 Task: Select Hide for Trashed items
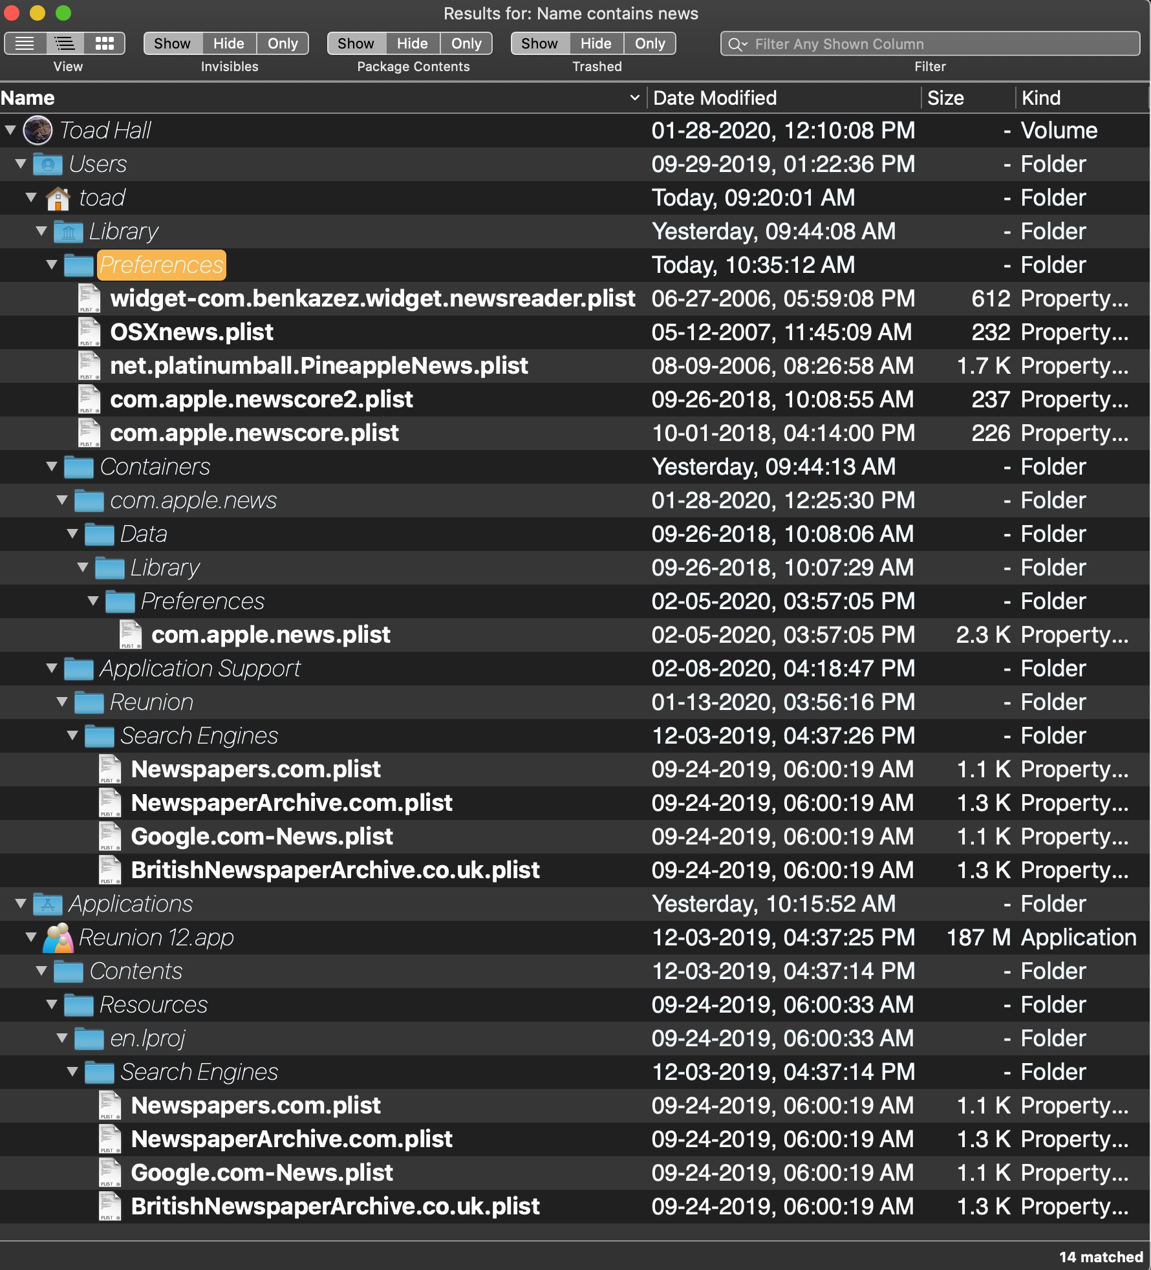click(596, 43)
